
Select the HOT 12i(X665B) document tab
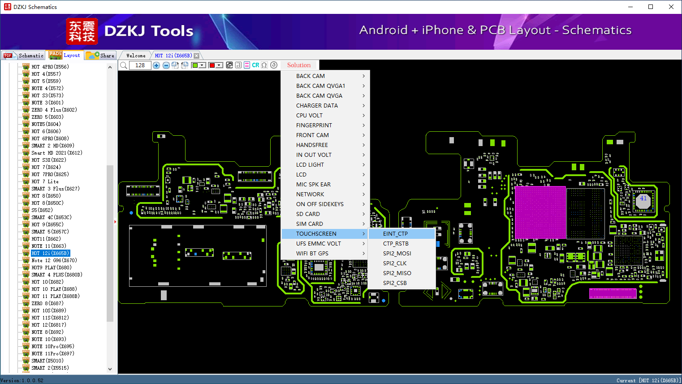[x=173, y=56]
